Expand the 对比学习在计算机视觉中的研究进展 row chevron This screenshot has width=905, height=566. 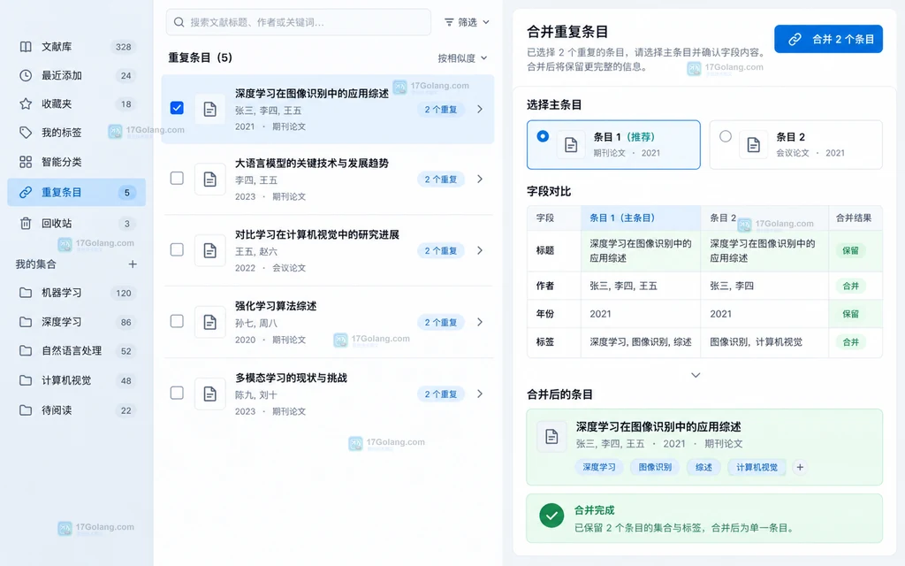(x=480, y=250)
